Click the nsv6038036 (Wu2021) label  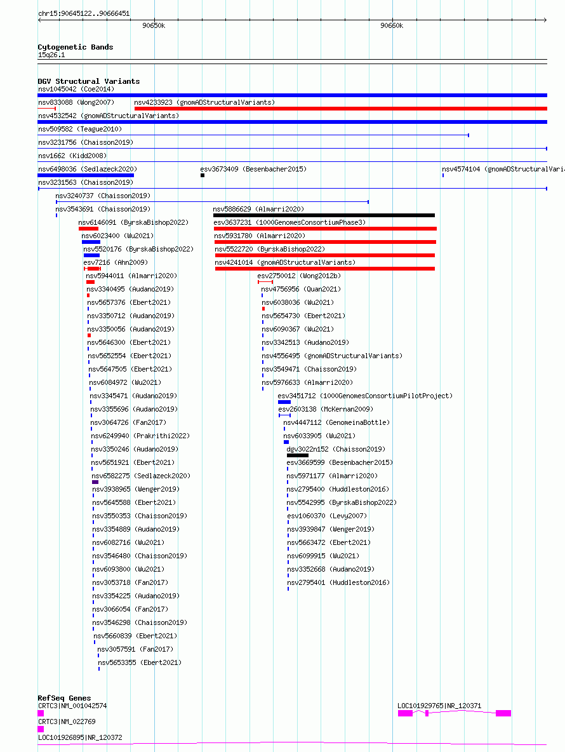coord(298,303)
